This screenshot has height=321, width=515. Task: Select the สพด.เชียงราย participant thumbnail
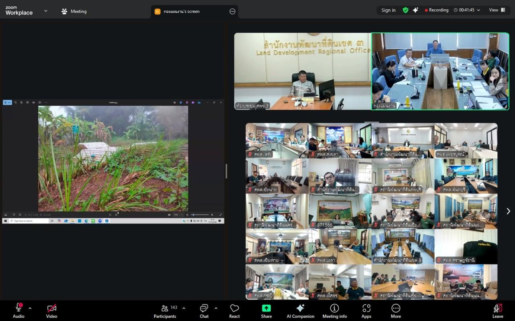pos(277,246)
